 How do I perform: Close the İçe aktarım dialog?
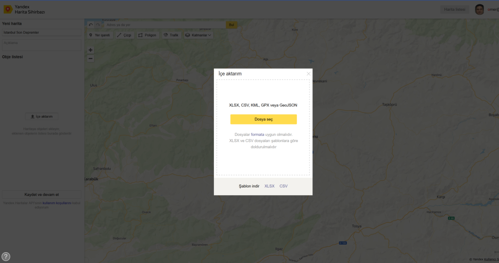click(x=308, y=74)
